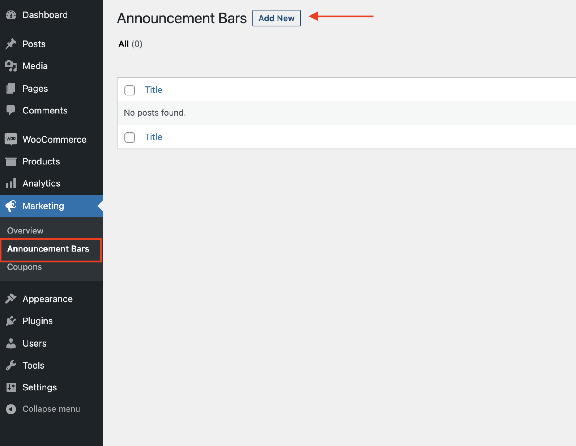The width and height of the screenshot is (576, 446).
Task: Open the Products menu label
Action: [x=41, y=161]
